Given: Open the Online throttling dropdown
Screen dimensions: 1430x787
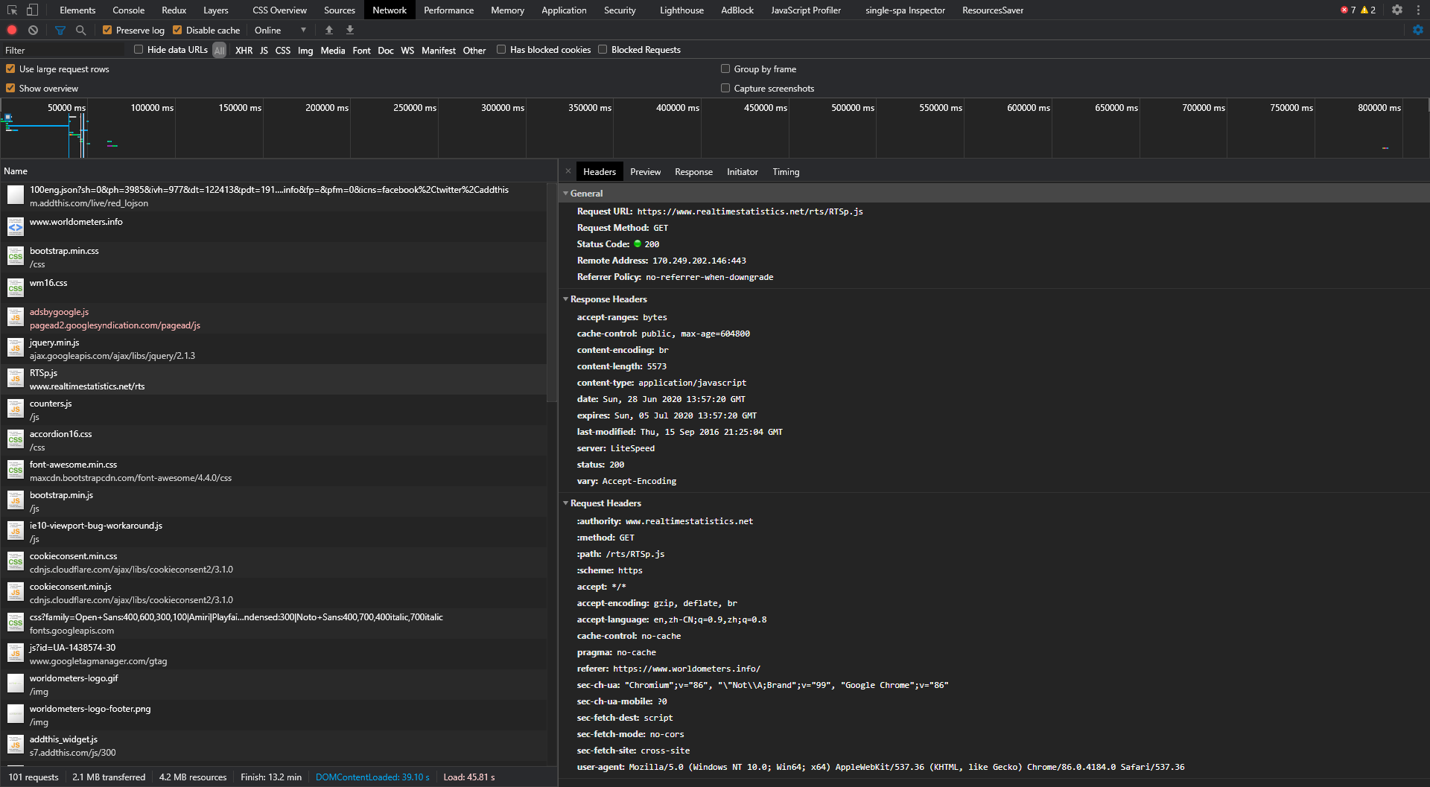Looking at the screenshot, I should pyautogui.click(x=280, y=31).
